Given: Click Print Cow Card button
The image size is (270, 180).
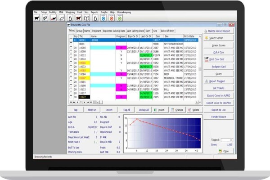Looking at the screenshot, I should 219,59.
